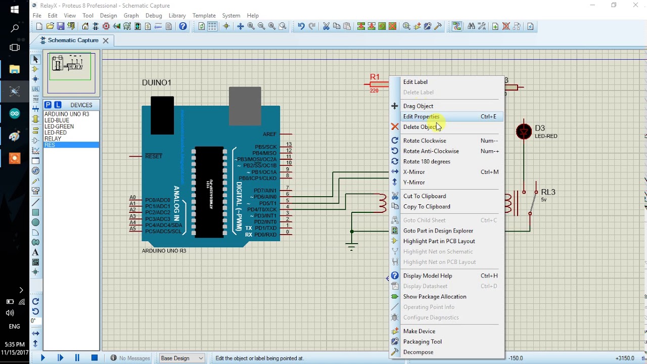This screenshot has height=364, width=647.
Task: Step the simulation with the step-forward button
Action: tap(60, 358)
